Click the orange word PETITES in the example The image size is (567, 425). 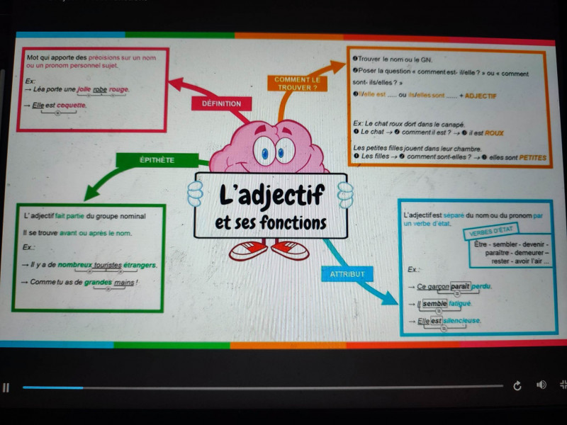(x=532, y=157)
